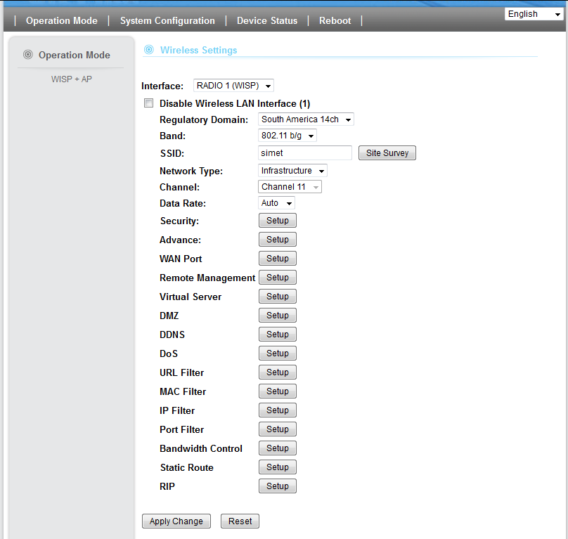Toggle Disable Wireless LAN Interface checkbox
Viewport: 568px width, 539px height.
click(x=148, y=103)
